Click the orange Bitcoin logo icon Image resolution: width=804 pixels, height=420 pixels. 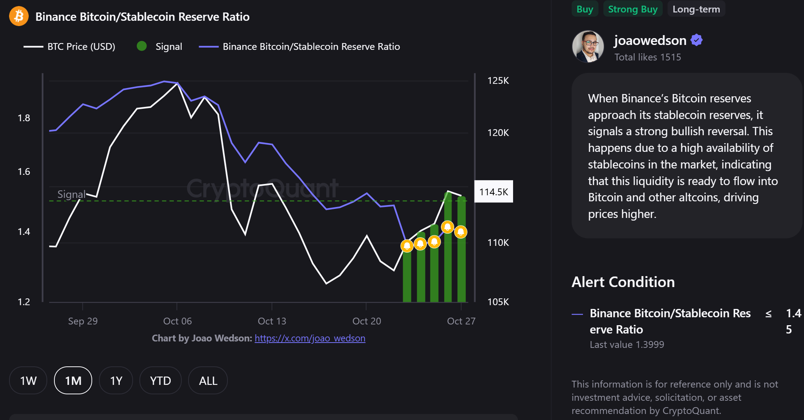(19, 16)
